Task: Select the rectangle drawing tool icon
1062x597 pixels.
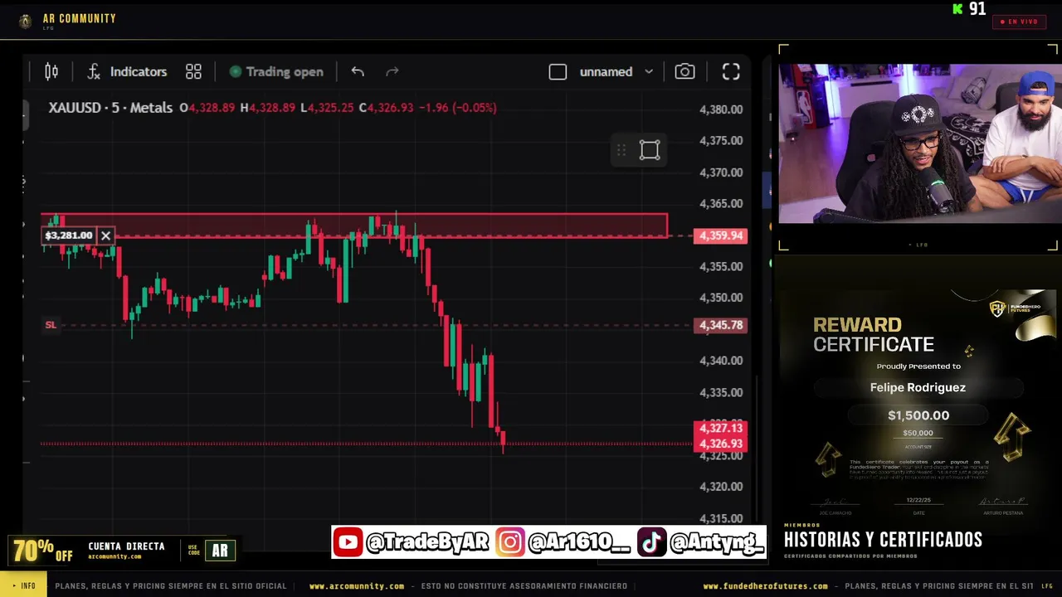Action: tap(650, 150)
